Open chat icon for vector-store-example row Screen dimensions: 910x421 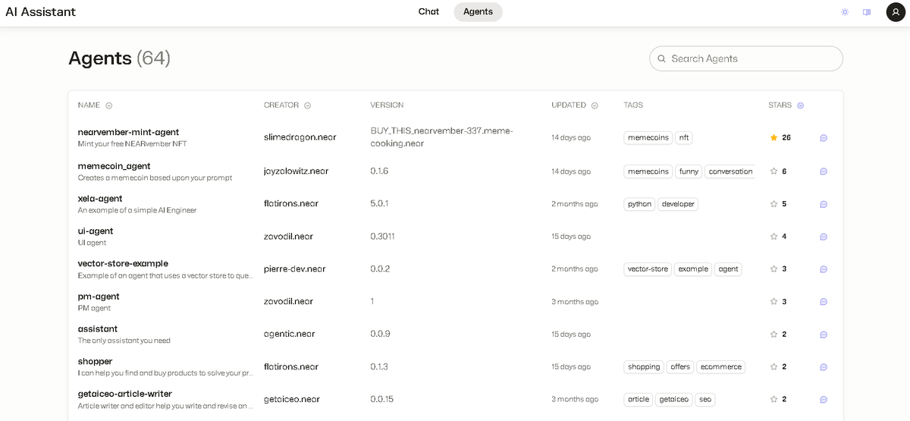[x=824, y=269]
